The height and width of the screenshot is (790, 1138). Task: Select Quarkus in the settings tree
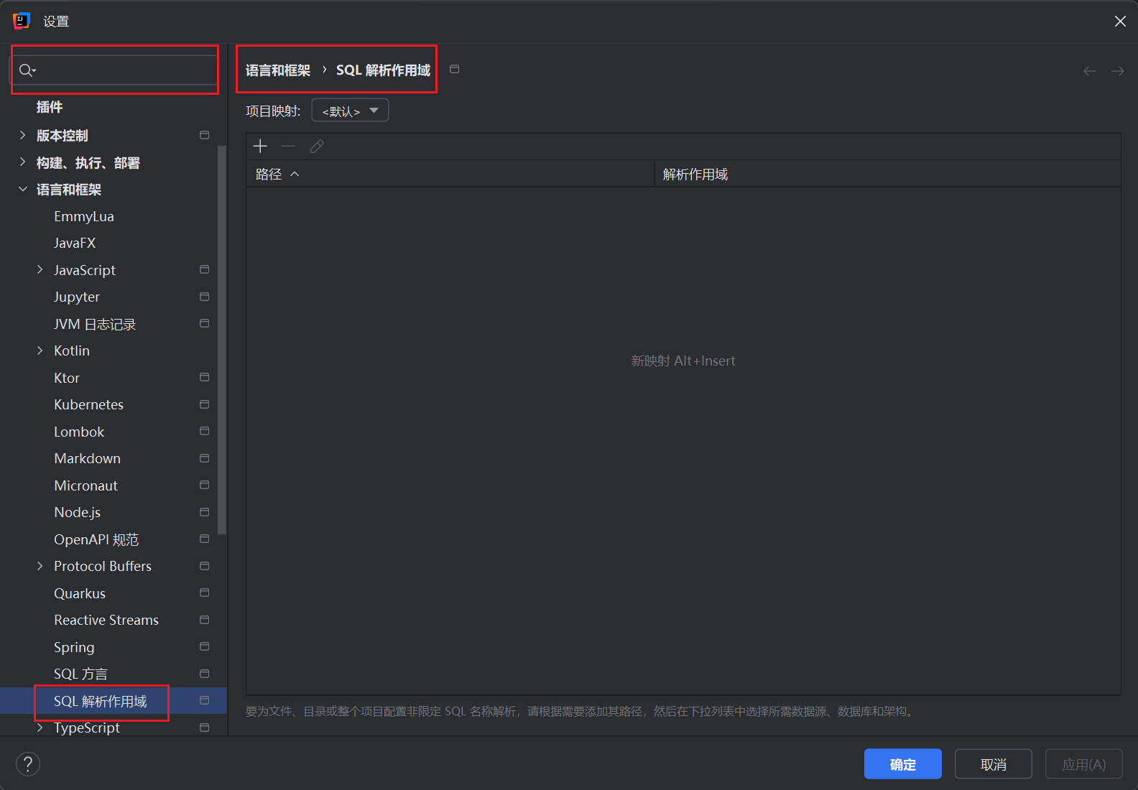tap(80, 593)
